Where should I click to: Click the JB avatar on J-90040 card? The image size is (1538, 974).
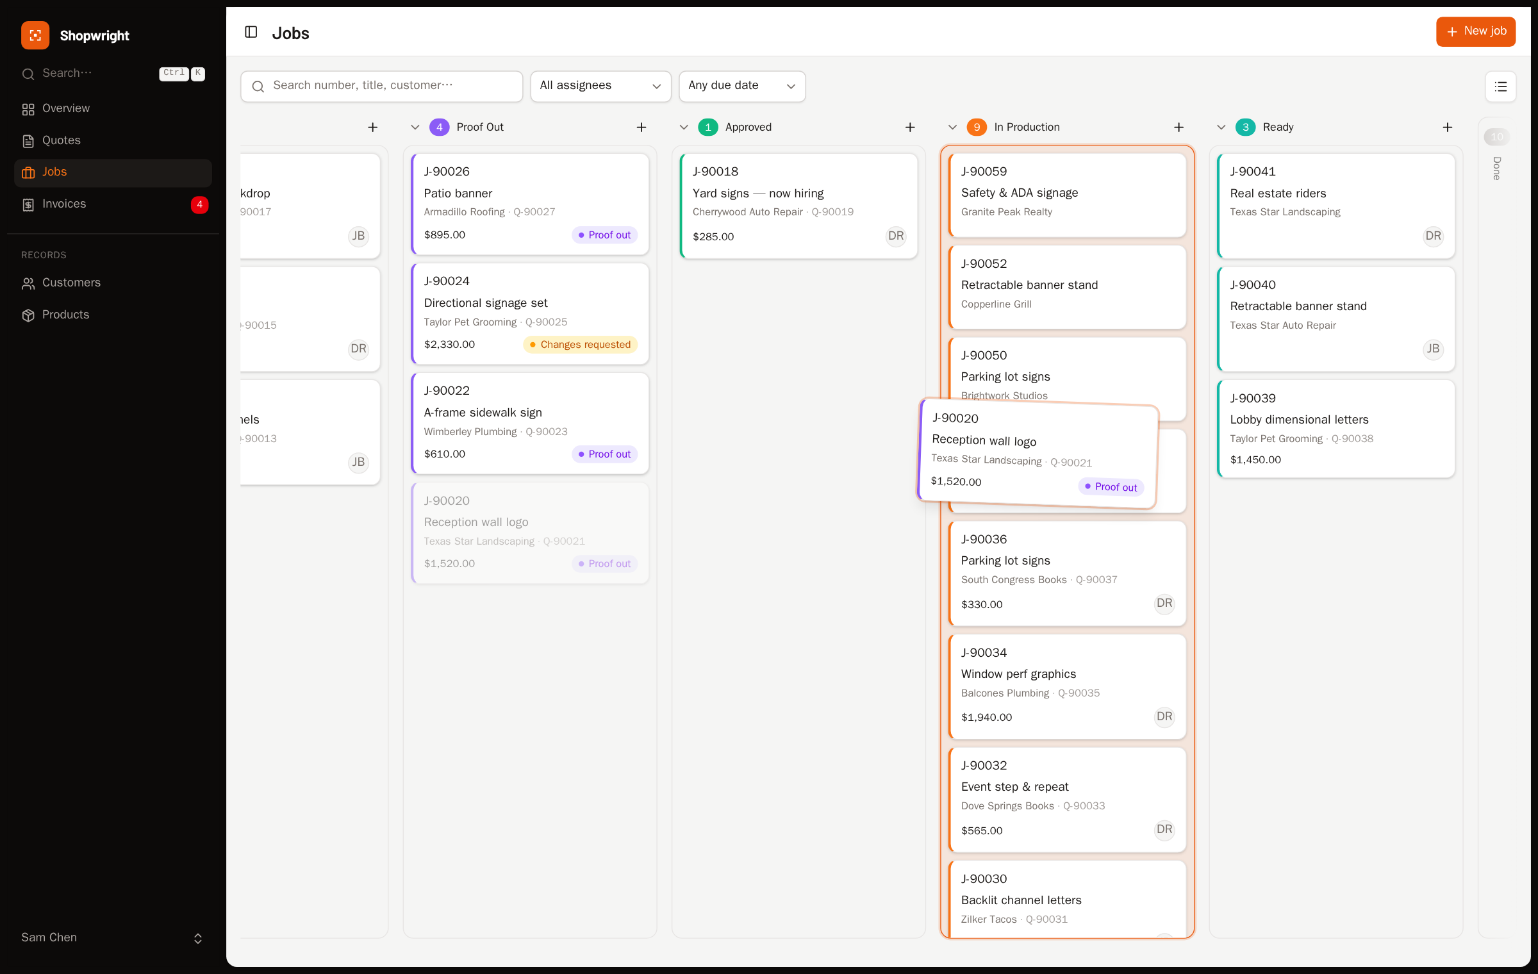(x=1433, y=349)
